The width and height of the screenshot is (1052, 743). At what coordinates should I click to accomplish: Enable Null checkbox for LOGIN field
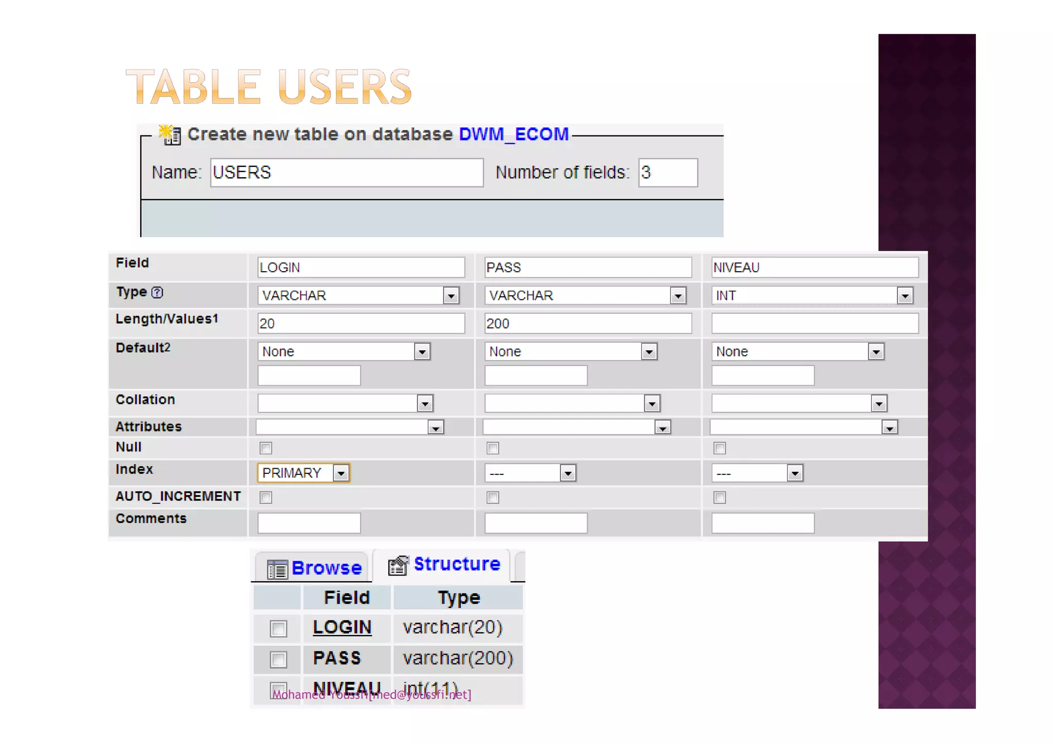point(266,448)
